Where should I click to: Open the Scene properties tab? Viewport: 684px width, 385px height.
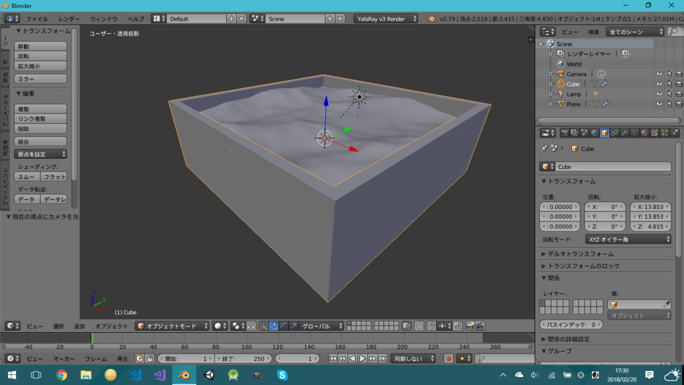pos(584,133)
